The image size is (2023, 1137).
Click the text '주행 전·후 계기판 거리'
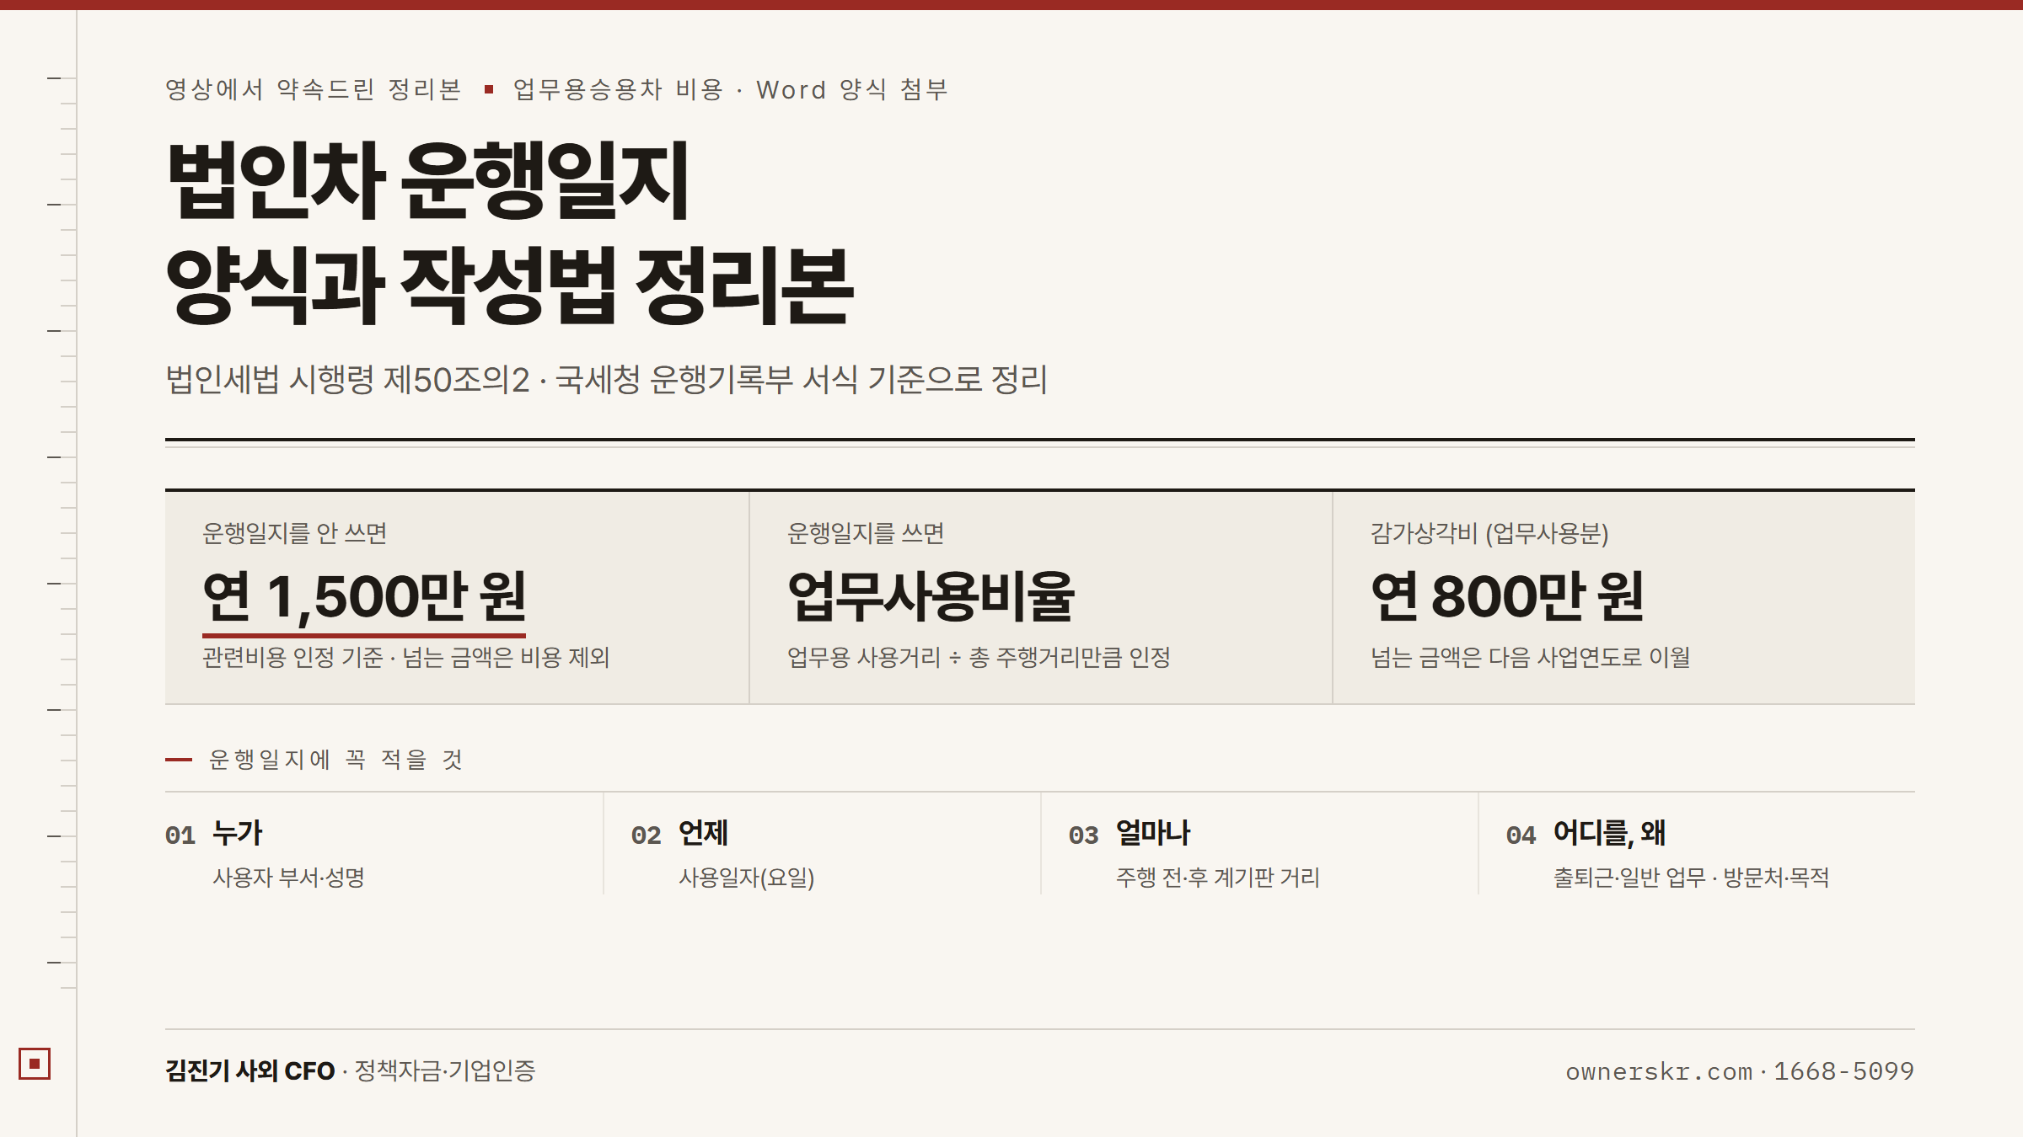point(1217,878)
